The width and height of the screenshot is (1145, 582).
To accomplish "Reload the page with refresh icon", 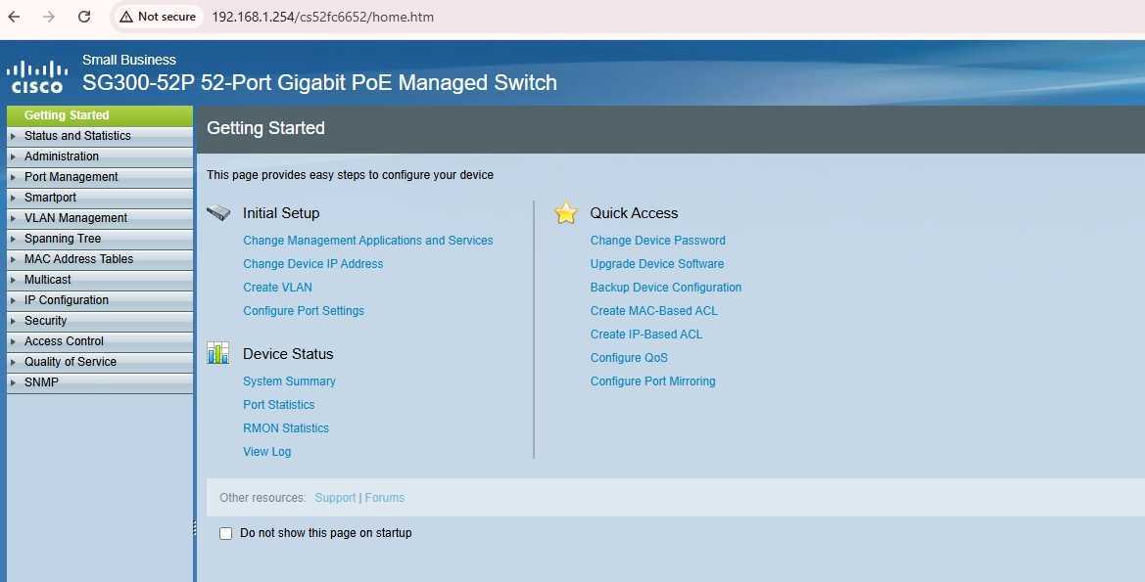I will [x=84, y=16].
